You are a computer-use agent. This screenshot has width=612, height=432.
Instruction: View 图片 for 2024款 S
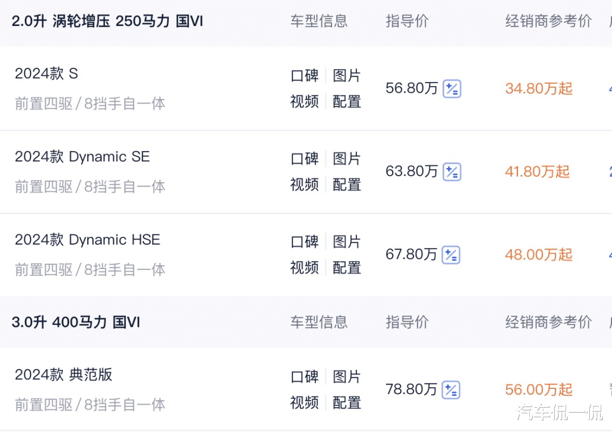click(347, 76)
